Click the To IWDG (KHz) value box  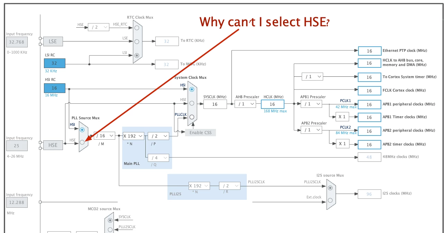tap(167, 64)
